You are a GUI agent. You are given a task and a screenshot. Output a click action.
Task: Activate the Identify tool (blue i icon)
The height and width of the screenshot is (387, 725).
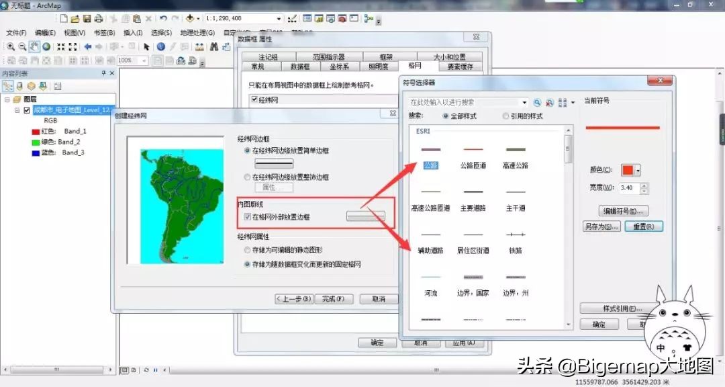[160, 46]
